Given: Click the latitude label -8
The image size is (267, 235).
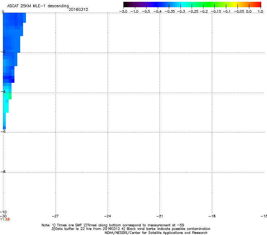Looking at the screenshot, I should tap(3, 171).
